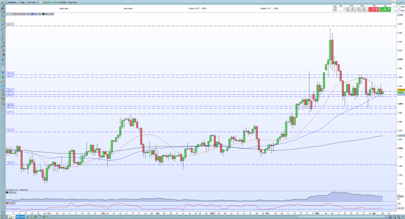
Task: Open the trading settings wrench icon
Action: coord(335,7)
